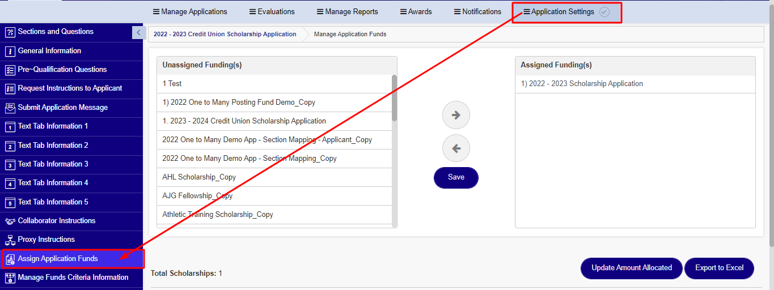Screen dimensions: 774x290
Task: Open Submit Application Message sidebar item
Action: [x=71, y=108]
